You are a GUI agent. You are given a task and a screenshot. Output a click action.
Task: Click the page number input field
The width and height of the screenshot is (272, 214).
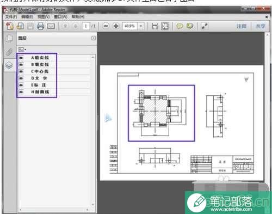(x=86, y=26)
